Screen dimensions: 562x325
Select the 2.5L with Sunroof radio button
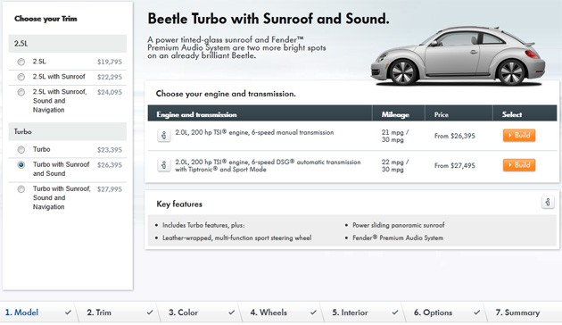click(21, 77)
